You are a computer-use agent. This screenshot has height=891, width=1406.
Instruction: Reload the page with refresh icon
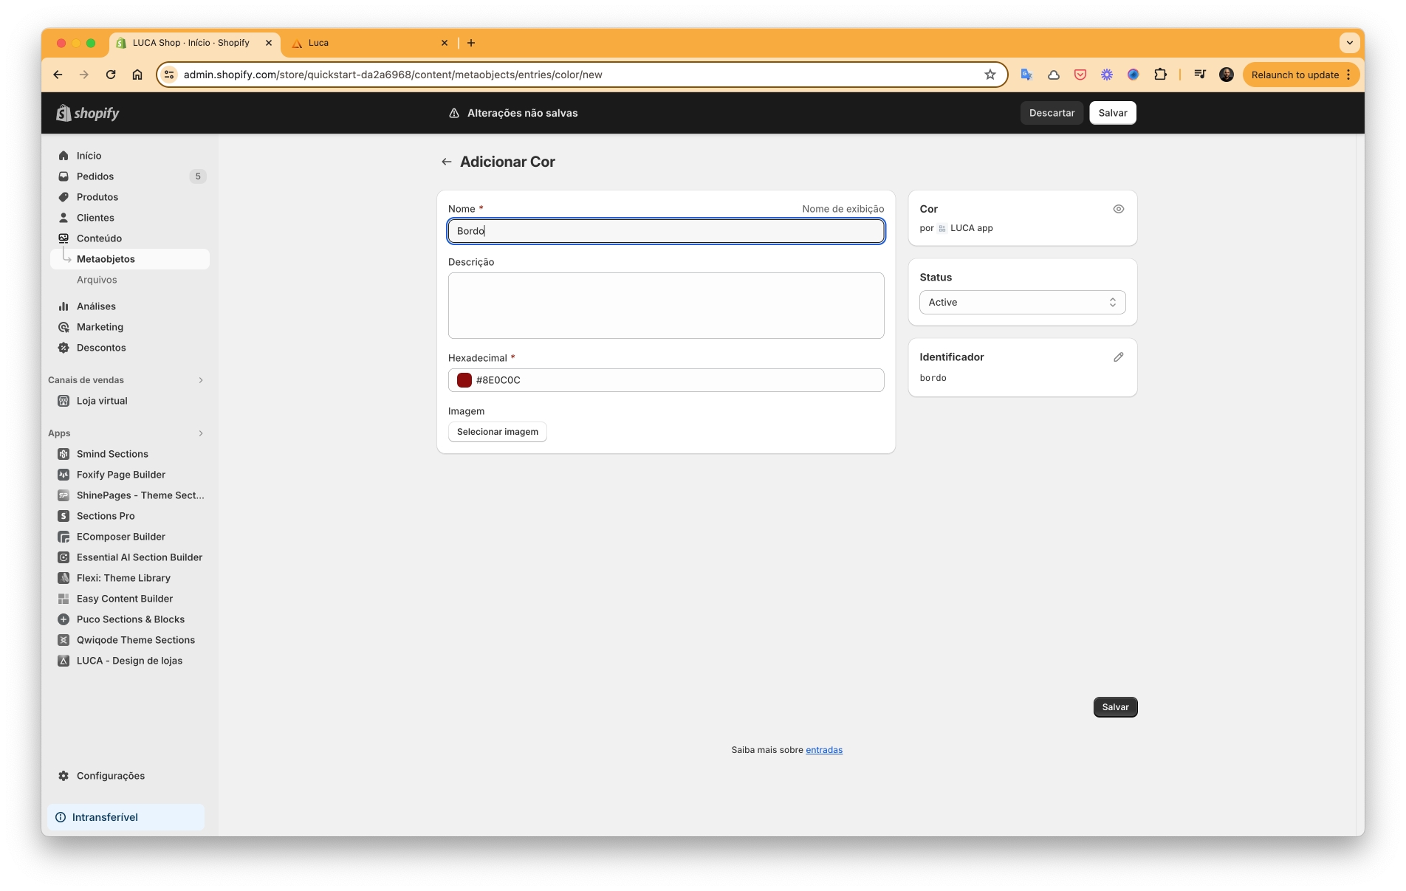111,75
